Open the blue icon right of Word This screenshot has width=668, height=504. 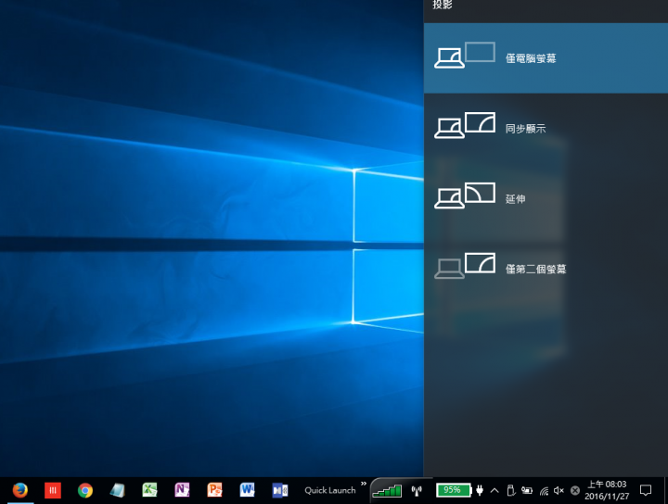tap(280, 490)
